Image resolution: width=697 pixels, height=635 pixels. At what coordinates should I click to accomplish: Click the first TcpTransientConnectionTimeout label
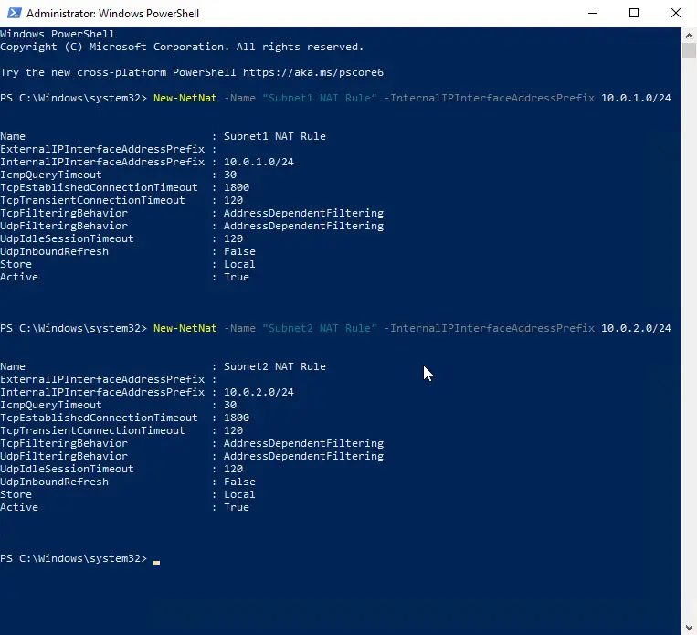pyautogui.click(x=92, y=200)
